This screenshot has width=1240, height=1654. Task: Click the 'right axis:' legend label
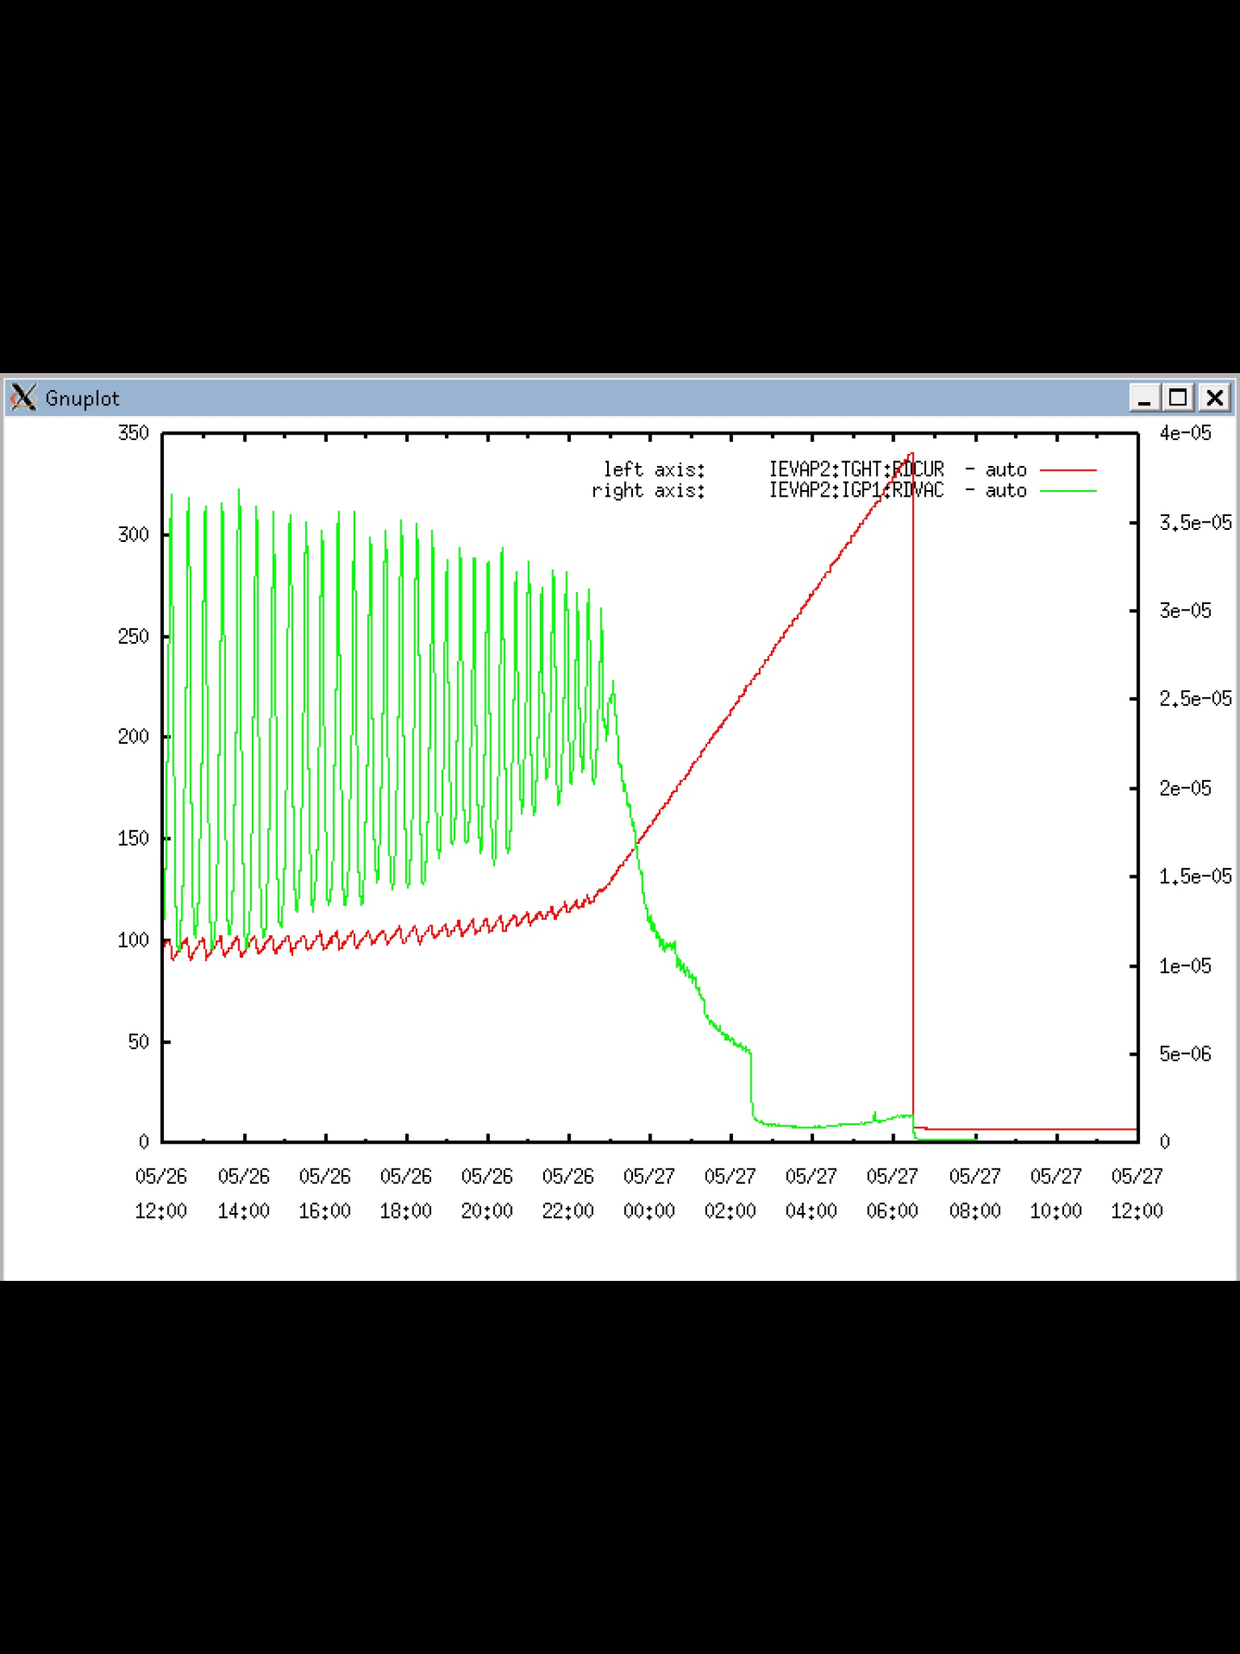click(648, 490)
